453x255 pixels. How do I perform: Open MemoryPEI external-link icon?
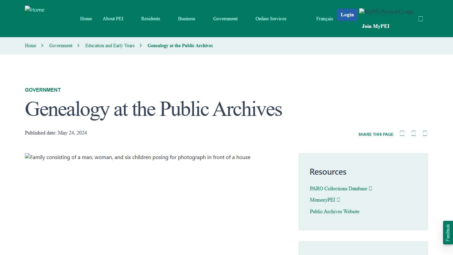click(x=338, y=200)
